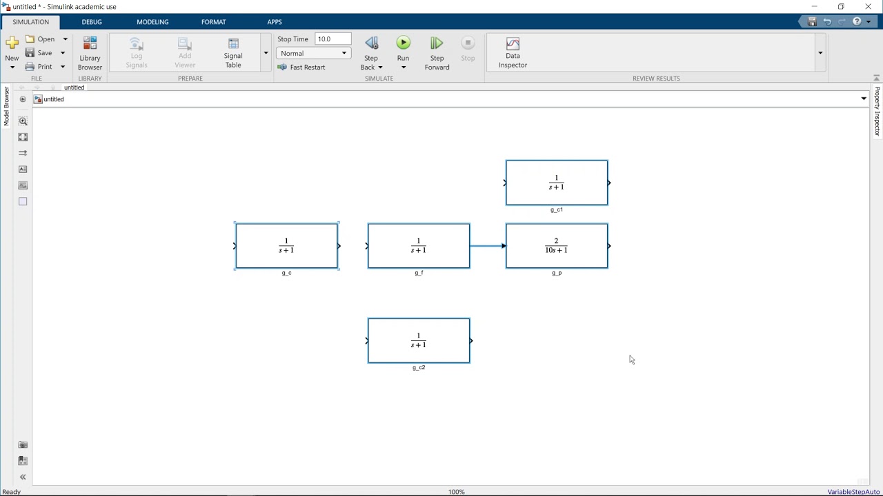Click the hide/show explorer bar circle icon

[x=23, y=99]
